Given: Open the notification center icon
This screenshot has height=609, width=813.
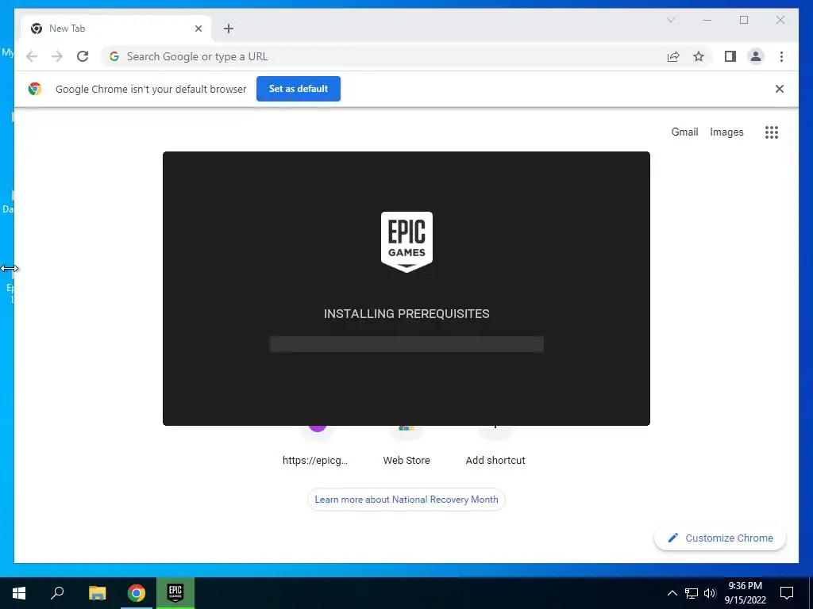Looking at the screenshot, I should (x=787, y=593).
